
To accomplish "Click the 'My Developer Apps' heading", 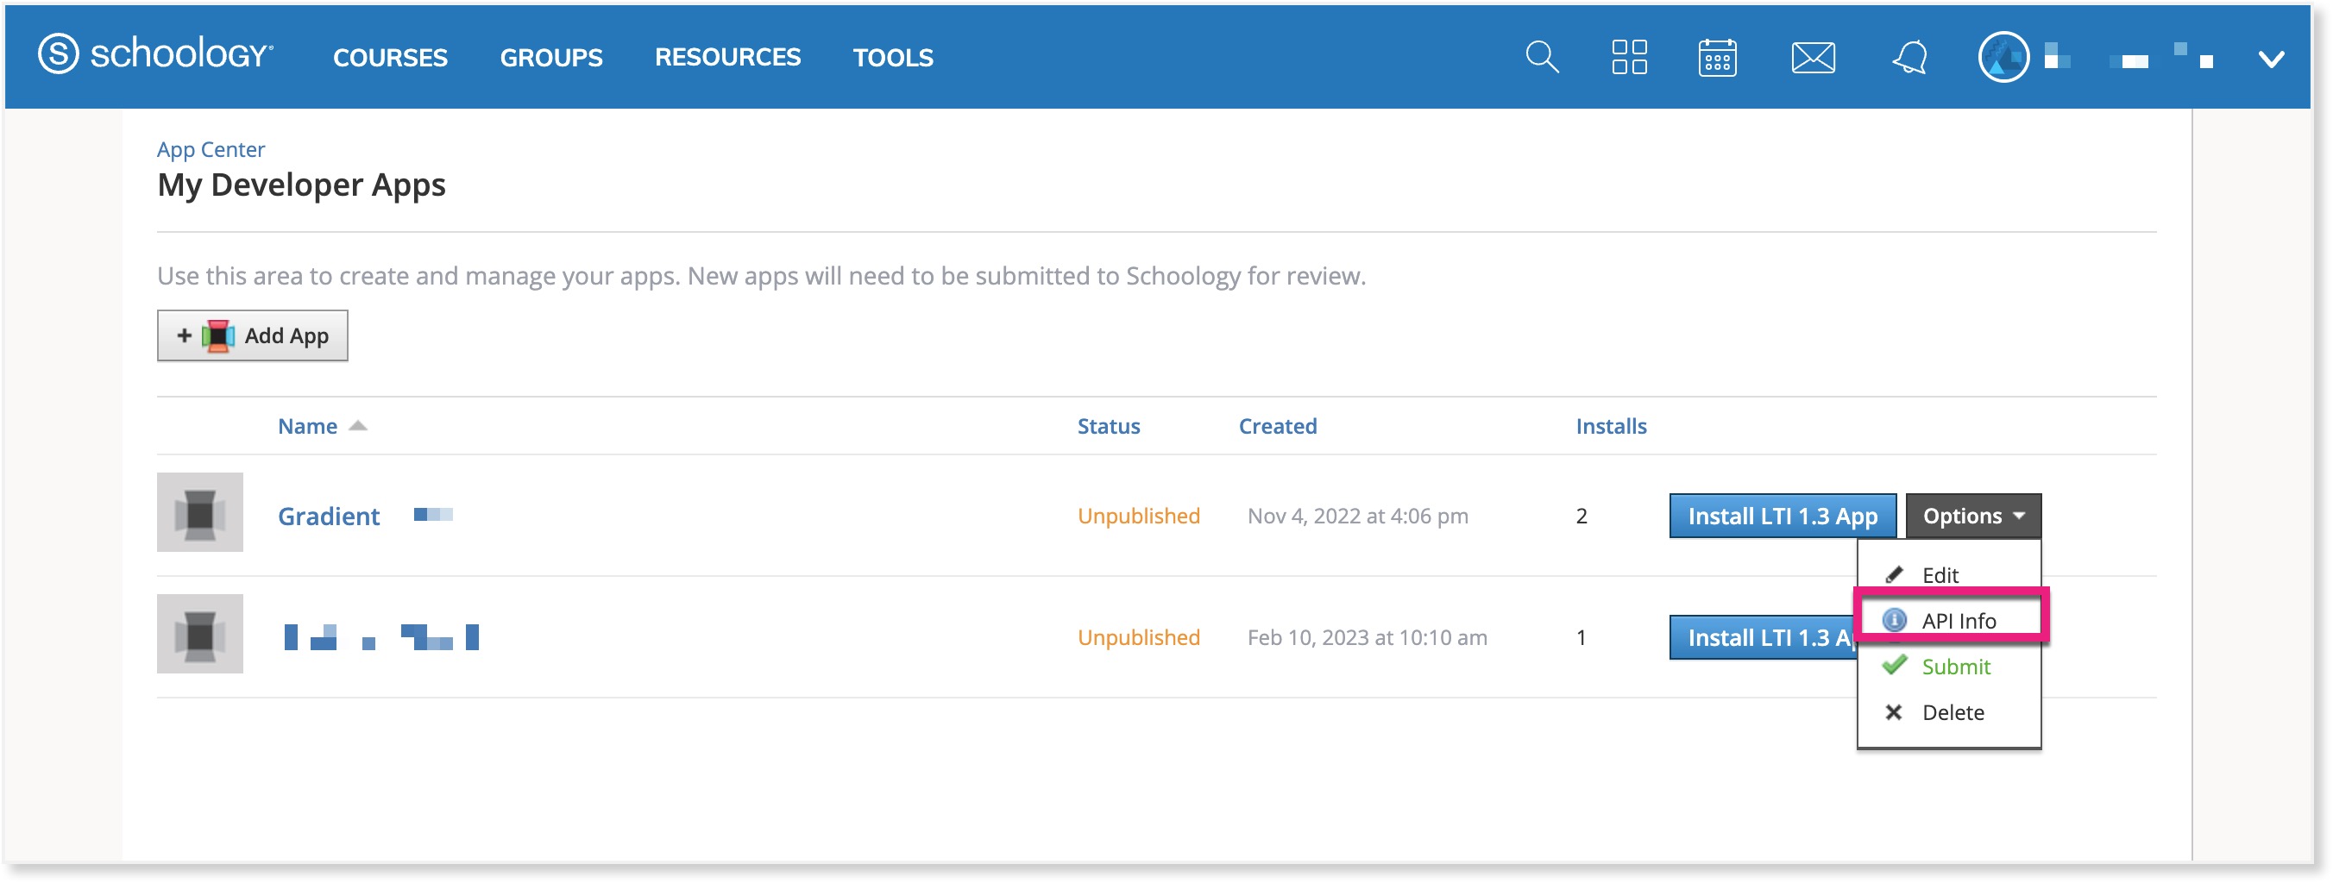I will 300,185.
